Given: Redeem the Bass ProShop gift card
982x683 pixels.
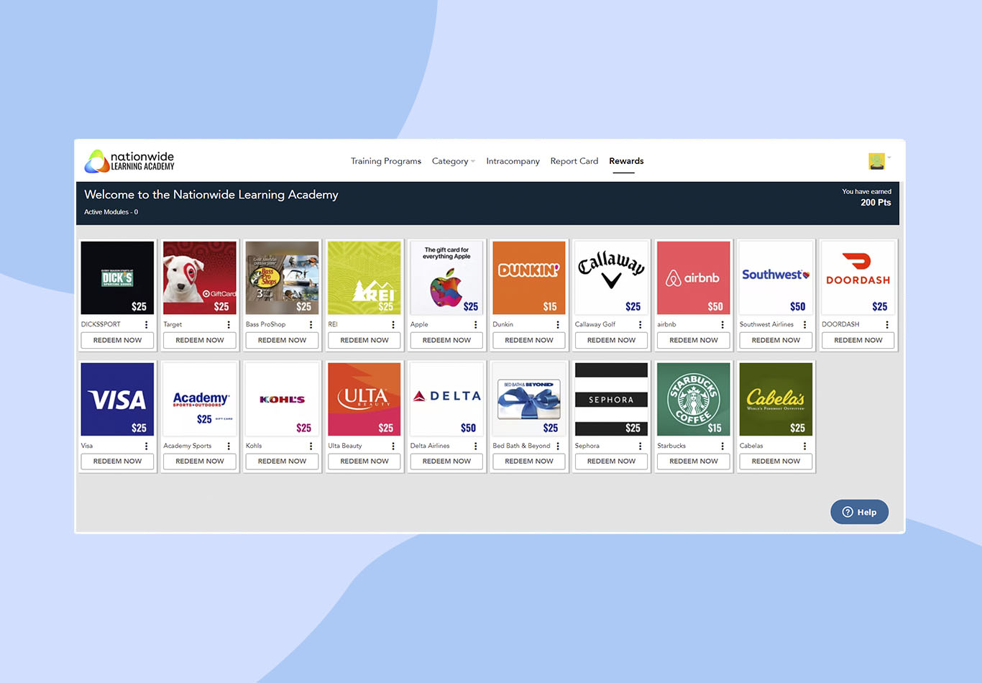Looking at the screenshot, I should pyautogui.click(x=282, y=340).
